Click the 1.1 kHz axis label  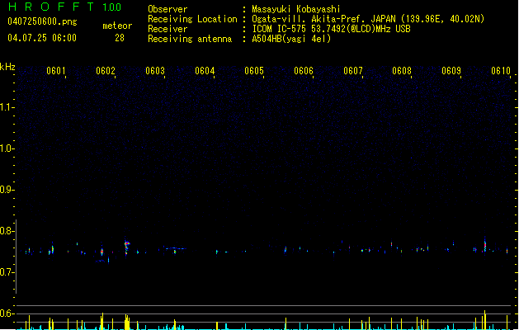[7, 107]
